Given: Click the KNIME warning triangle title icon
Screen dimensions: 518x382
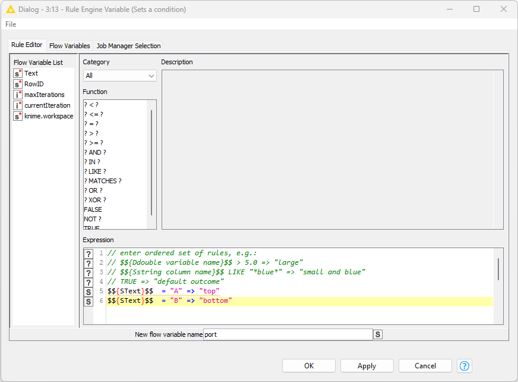Looking at the screenshot, I should click(11, 10).
